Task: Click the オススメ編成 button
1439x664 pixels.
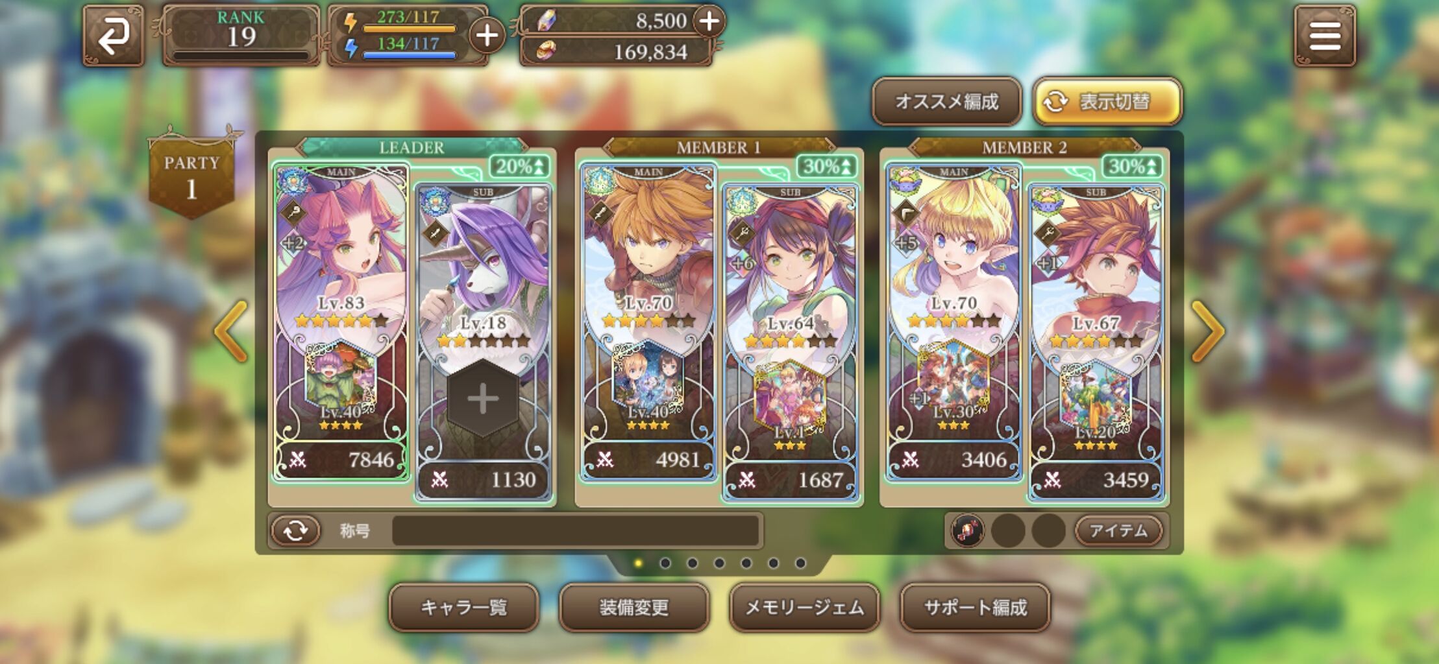Action: [x=947, y=102]
